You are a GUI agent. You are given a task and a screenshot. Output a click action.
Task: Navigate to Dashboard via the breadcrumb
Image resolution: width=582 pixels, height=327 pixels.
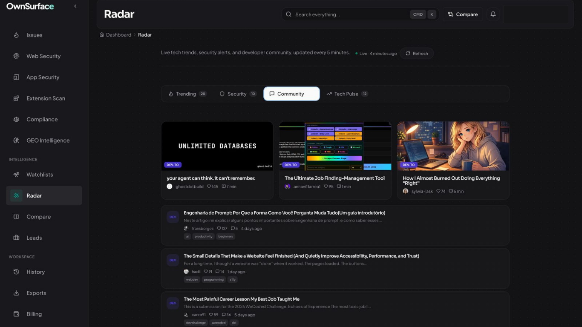click(x=118, y=34)
